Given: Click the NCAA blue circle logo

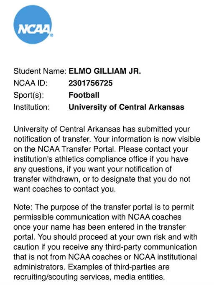Looking at the screenshot, I should point(33,24).
